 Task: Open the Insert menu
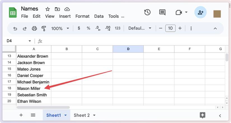[x=65, y=16]
